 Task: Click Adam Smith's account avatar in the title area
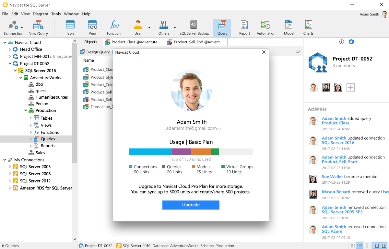pyautogui.click(x=384, y=14)
